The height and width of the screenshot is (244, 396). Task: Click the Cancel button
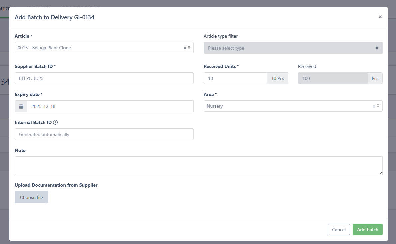tap(339, 230)
